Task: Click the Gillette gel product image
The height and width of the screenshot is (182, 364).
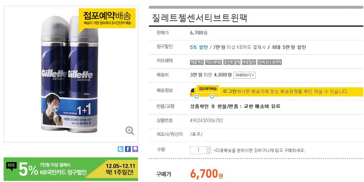Action: (x=70, y=74)
